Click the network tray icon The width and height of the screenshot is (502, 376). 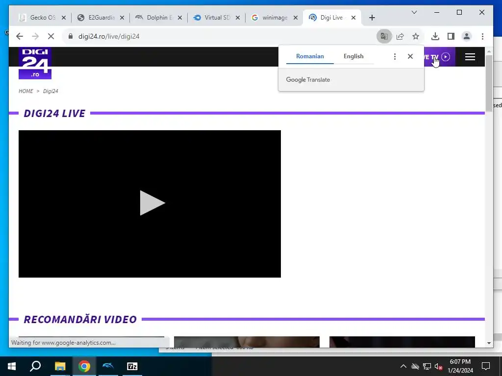tap(427, 366)
